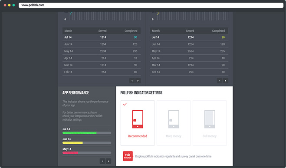
Task: Select Jul 14 row in left table
Action: (x=102, y=37)
